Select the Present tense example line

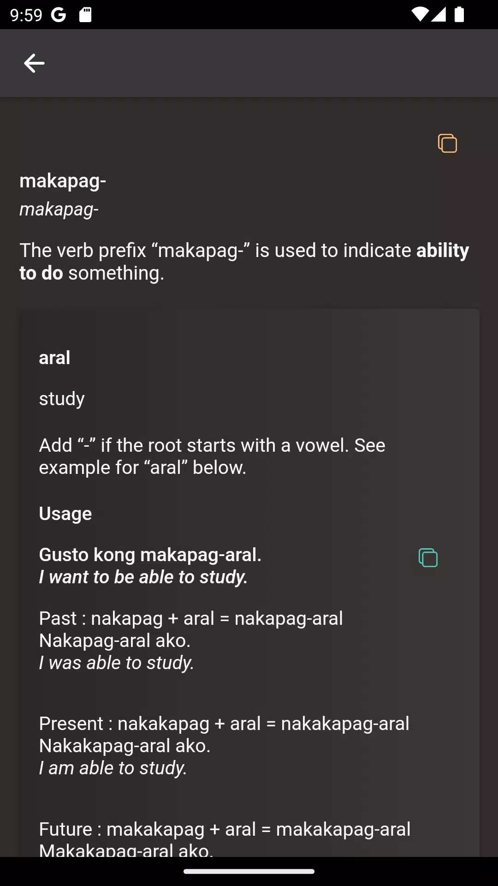(224, 723)
